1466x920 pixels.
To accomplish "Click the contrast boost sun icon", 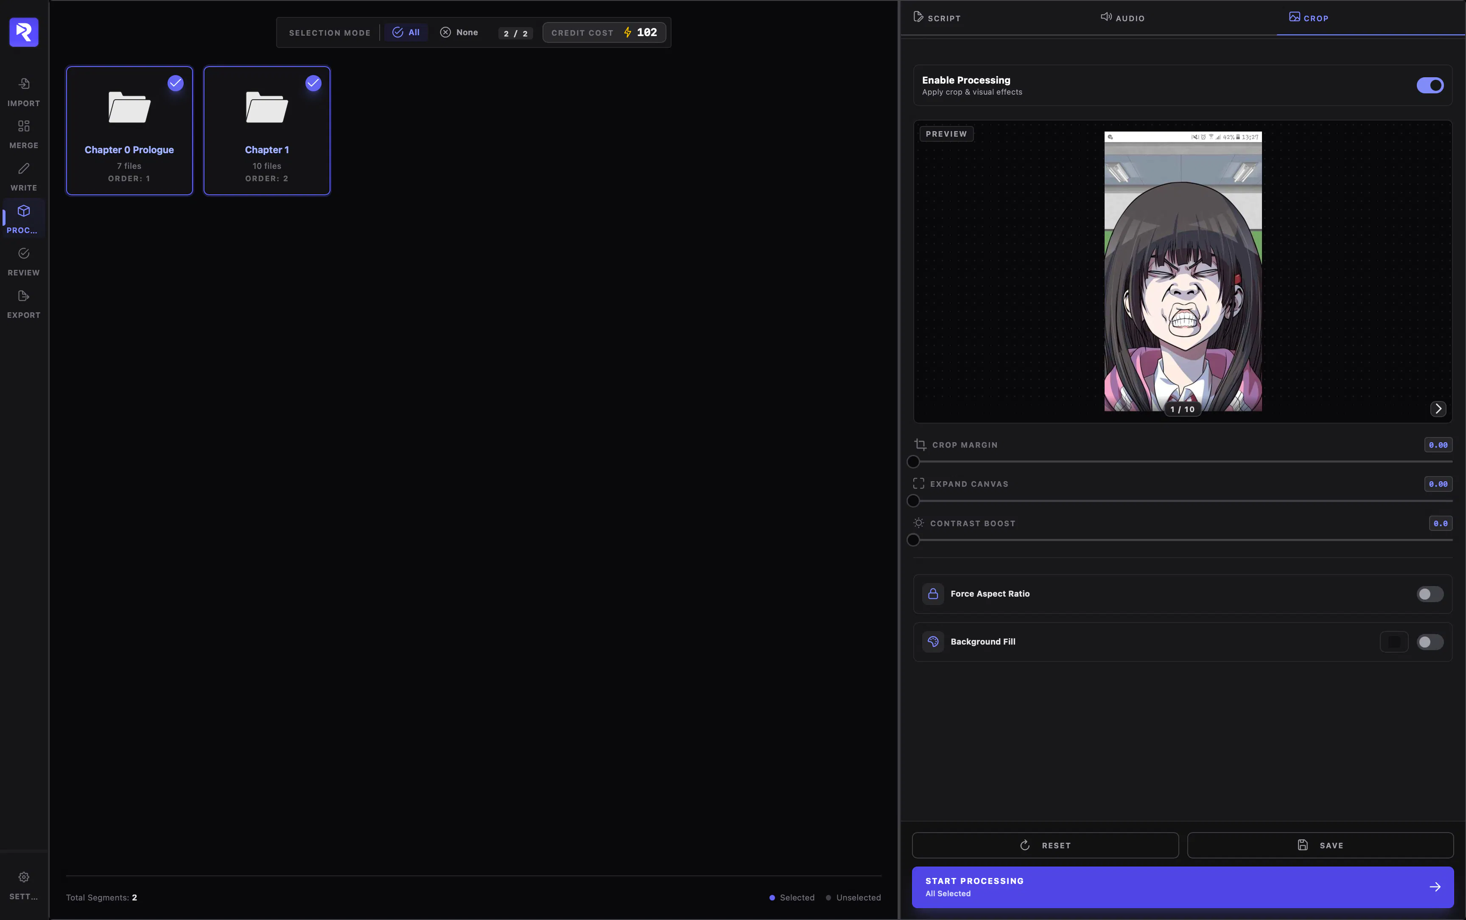I will 918,523.
